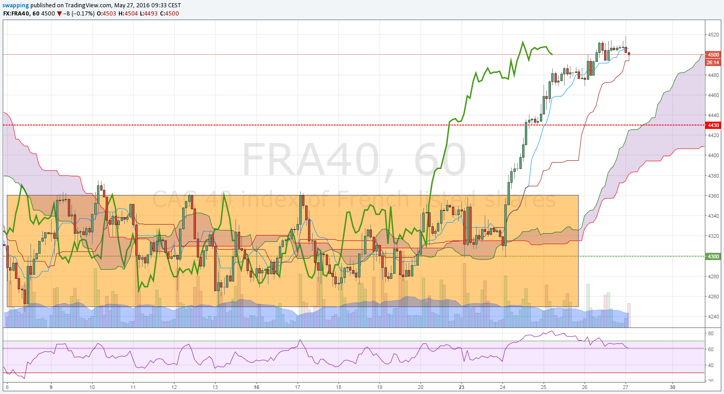Click price axis value 4460
The width and height of the screenshot is (724, 394).
(x=713, y=95)
